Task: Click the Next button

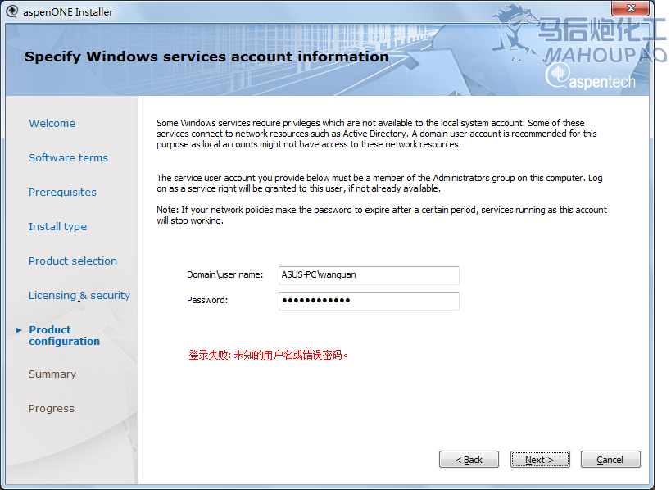Action: point(540,460)
